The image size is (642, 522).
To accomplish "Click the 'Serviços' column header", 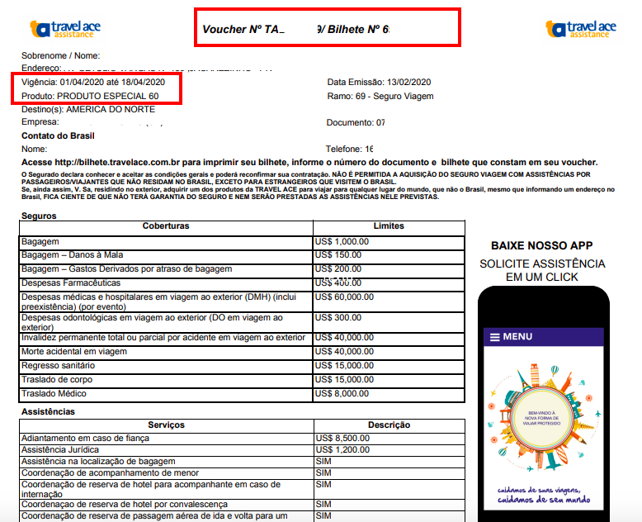I will point(166,425).
